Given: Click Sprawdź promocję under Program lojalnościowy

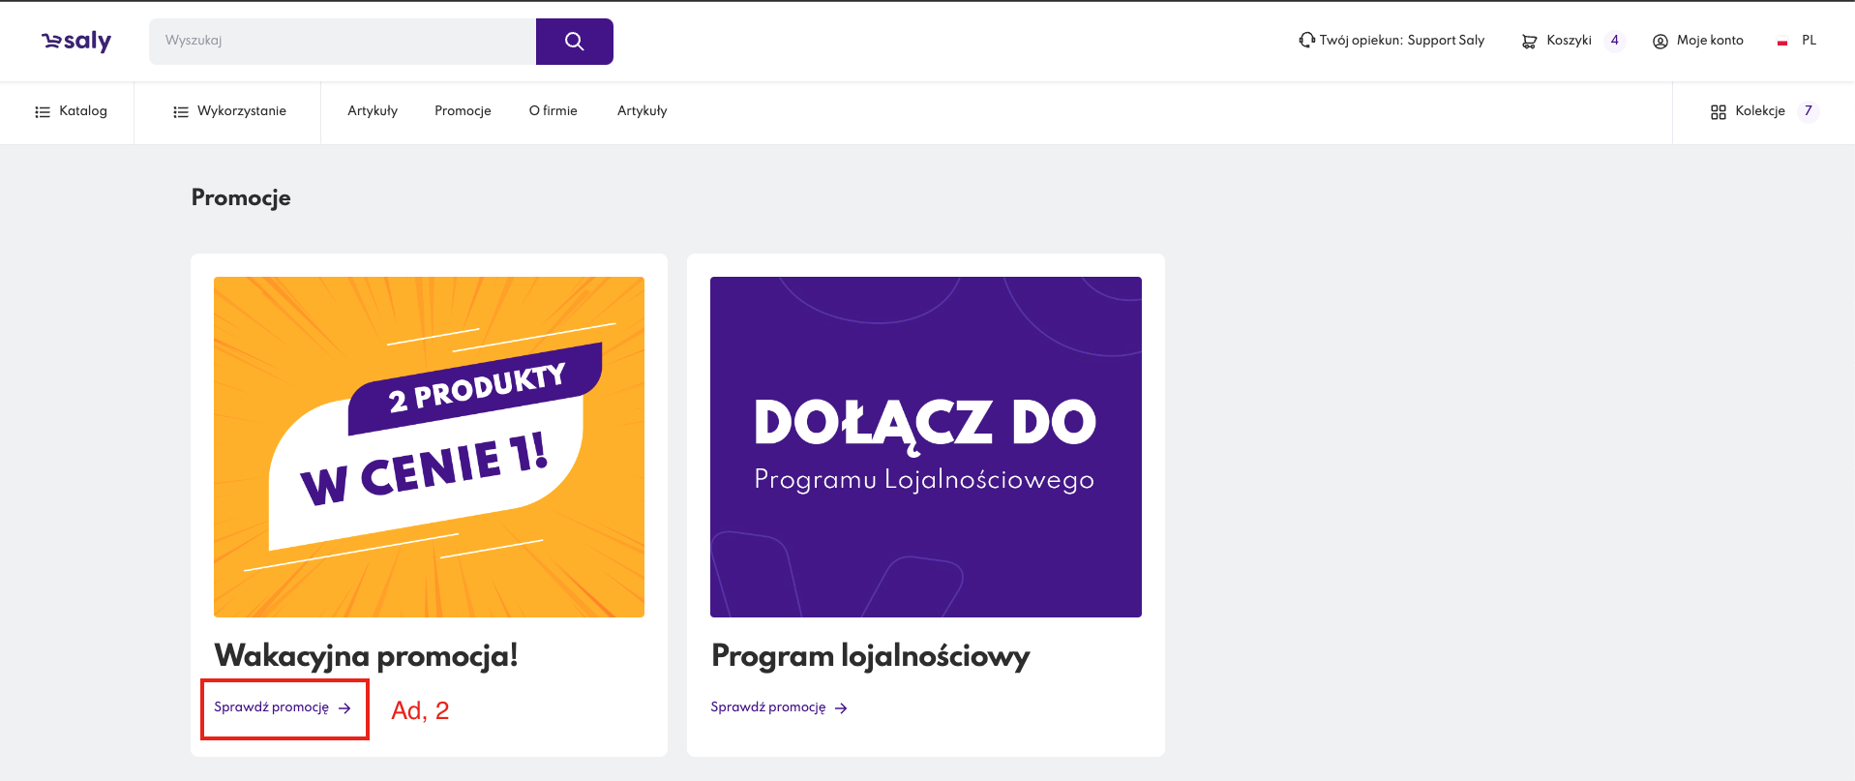Looking at the screenshot, I should tap(778, 708).
